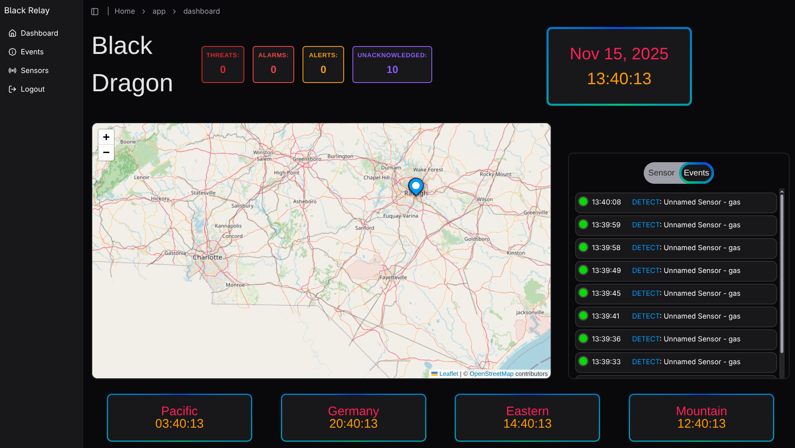Click the Leaflet link on the map
This screenshot has height=448, width=795.
coord(448,374)
